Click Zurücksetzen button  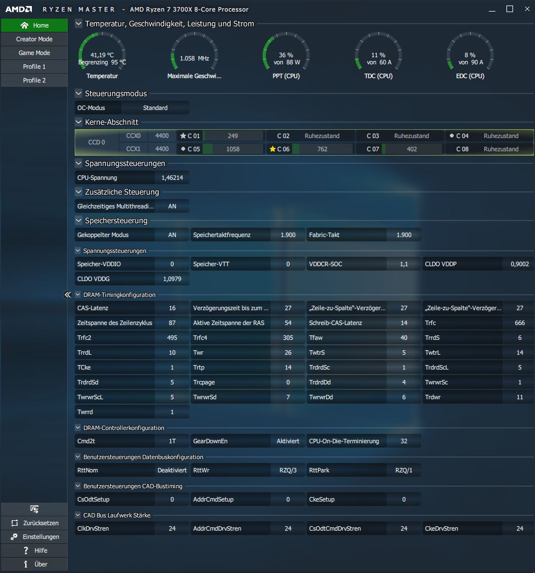(34, 523)
